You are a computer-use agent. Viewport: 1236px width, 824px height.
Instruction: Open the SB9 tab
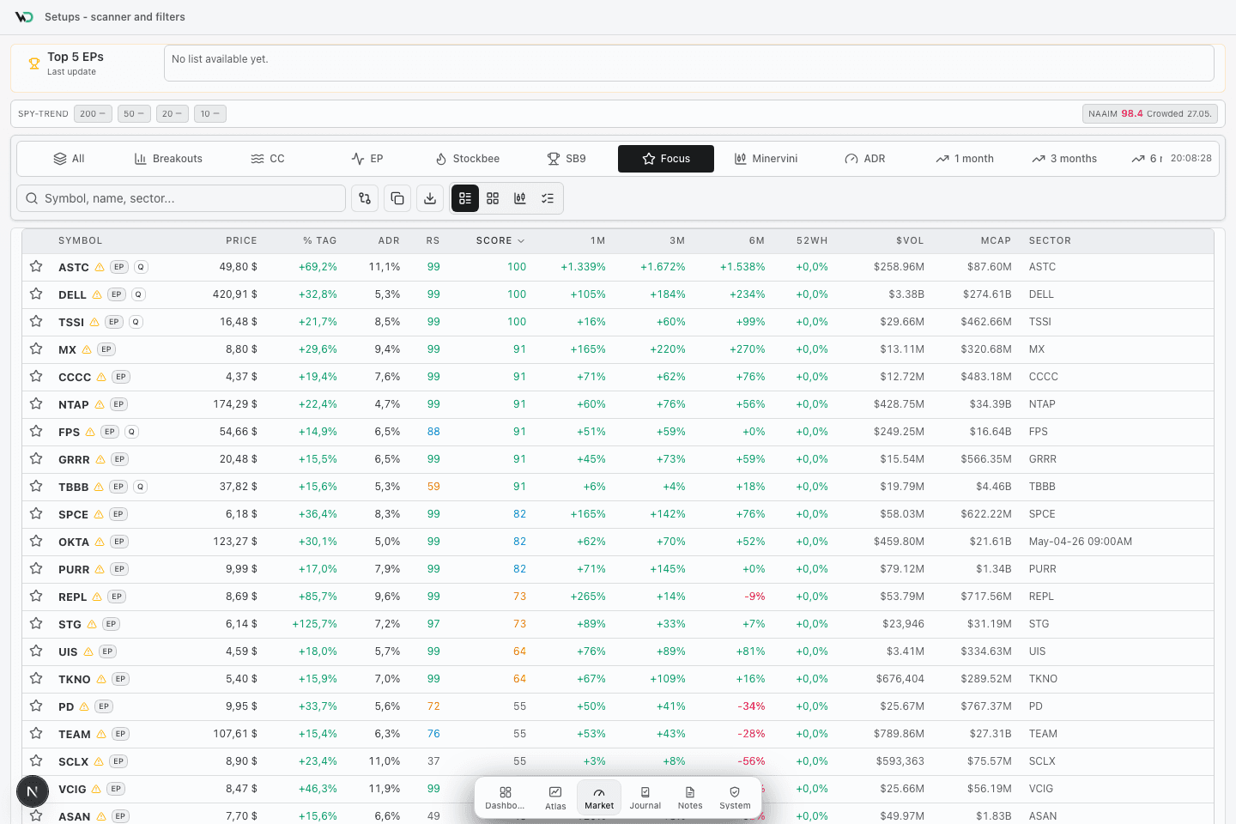click(x=566, y=159)
